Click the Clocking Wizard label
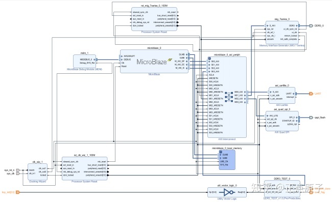Screen dimensions: 332x202 [37, 182]
